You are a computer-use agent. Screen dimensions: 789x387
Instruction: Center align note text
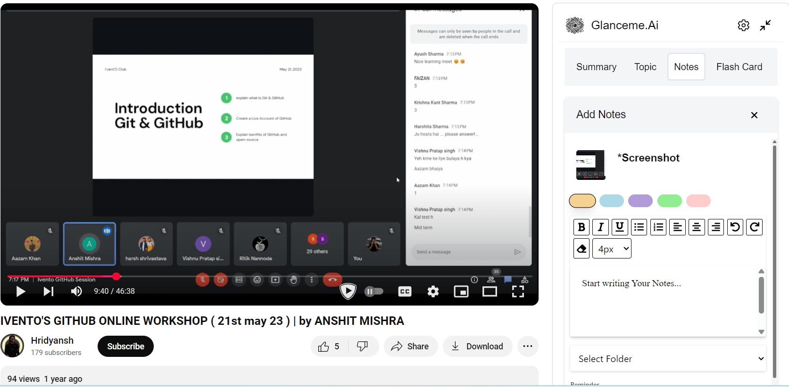697,227
